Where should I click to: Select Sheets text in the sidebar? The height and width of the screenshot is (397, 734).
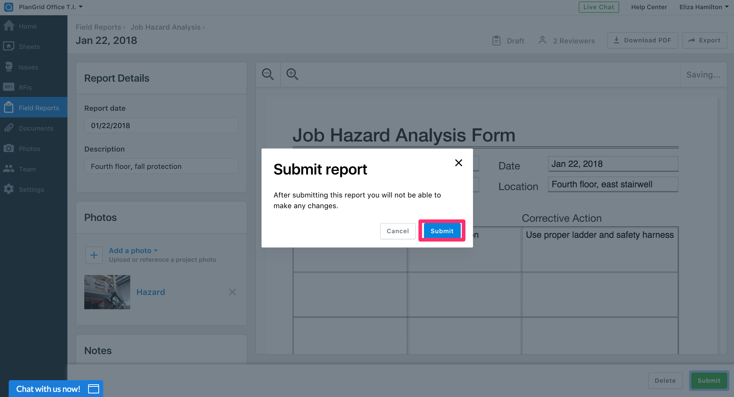pyautogui.click(x=29, y=47)
